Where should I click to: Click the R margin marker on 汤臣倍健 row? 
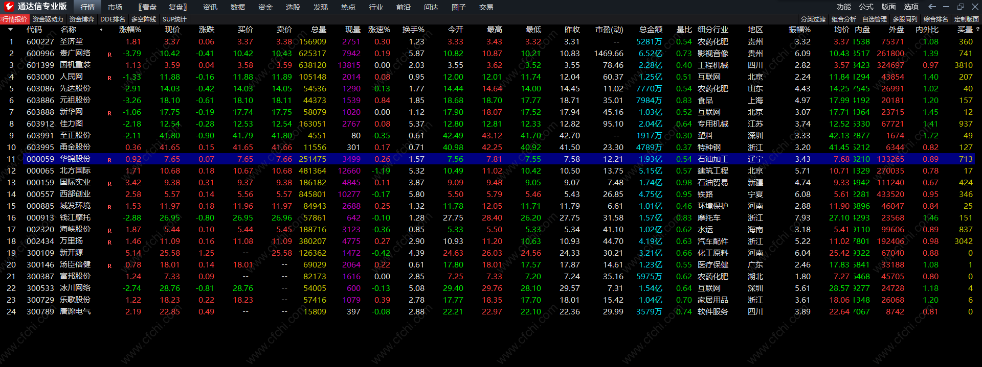click(x=109, y=265)
